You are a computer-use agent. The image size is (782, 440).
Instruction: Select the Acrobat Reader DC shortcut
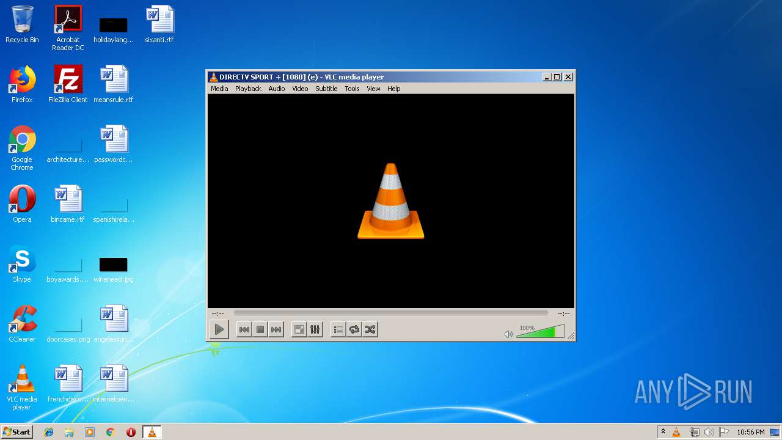(68, 28)
